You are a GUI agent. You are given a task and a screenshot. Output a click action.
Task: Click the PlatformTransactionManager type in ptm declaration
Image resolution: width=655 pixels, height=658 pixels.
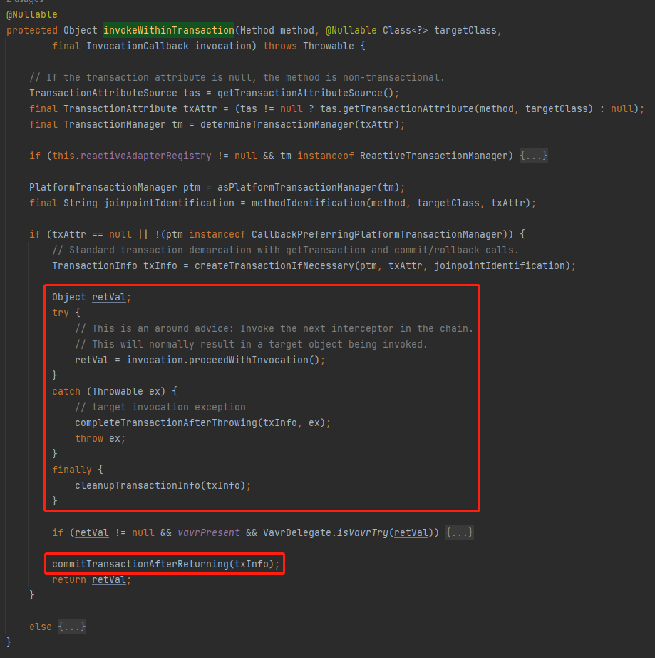pyautogui.click(x=103, y=187)
